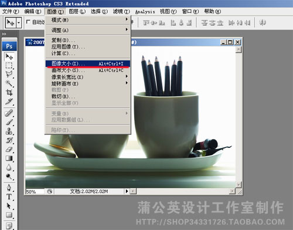Expand the 调整(A) submenu
293x230 pixels.
[x=88, y=30]
